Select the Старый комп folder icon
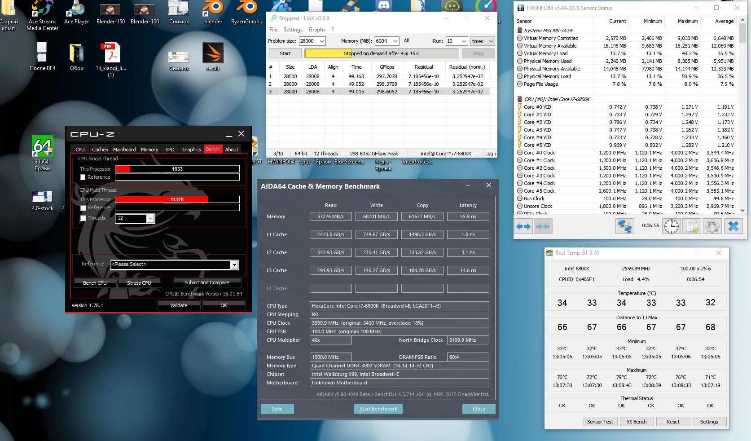This screenshot has height=441, width=751. click(9, 8)
